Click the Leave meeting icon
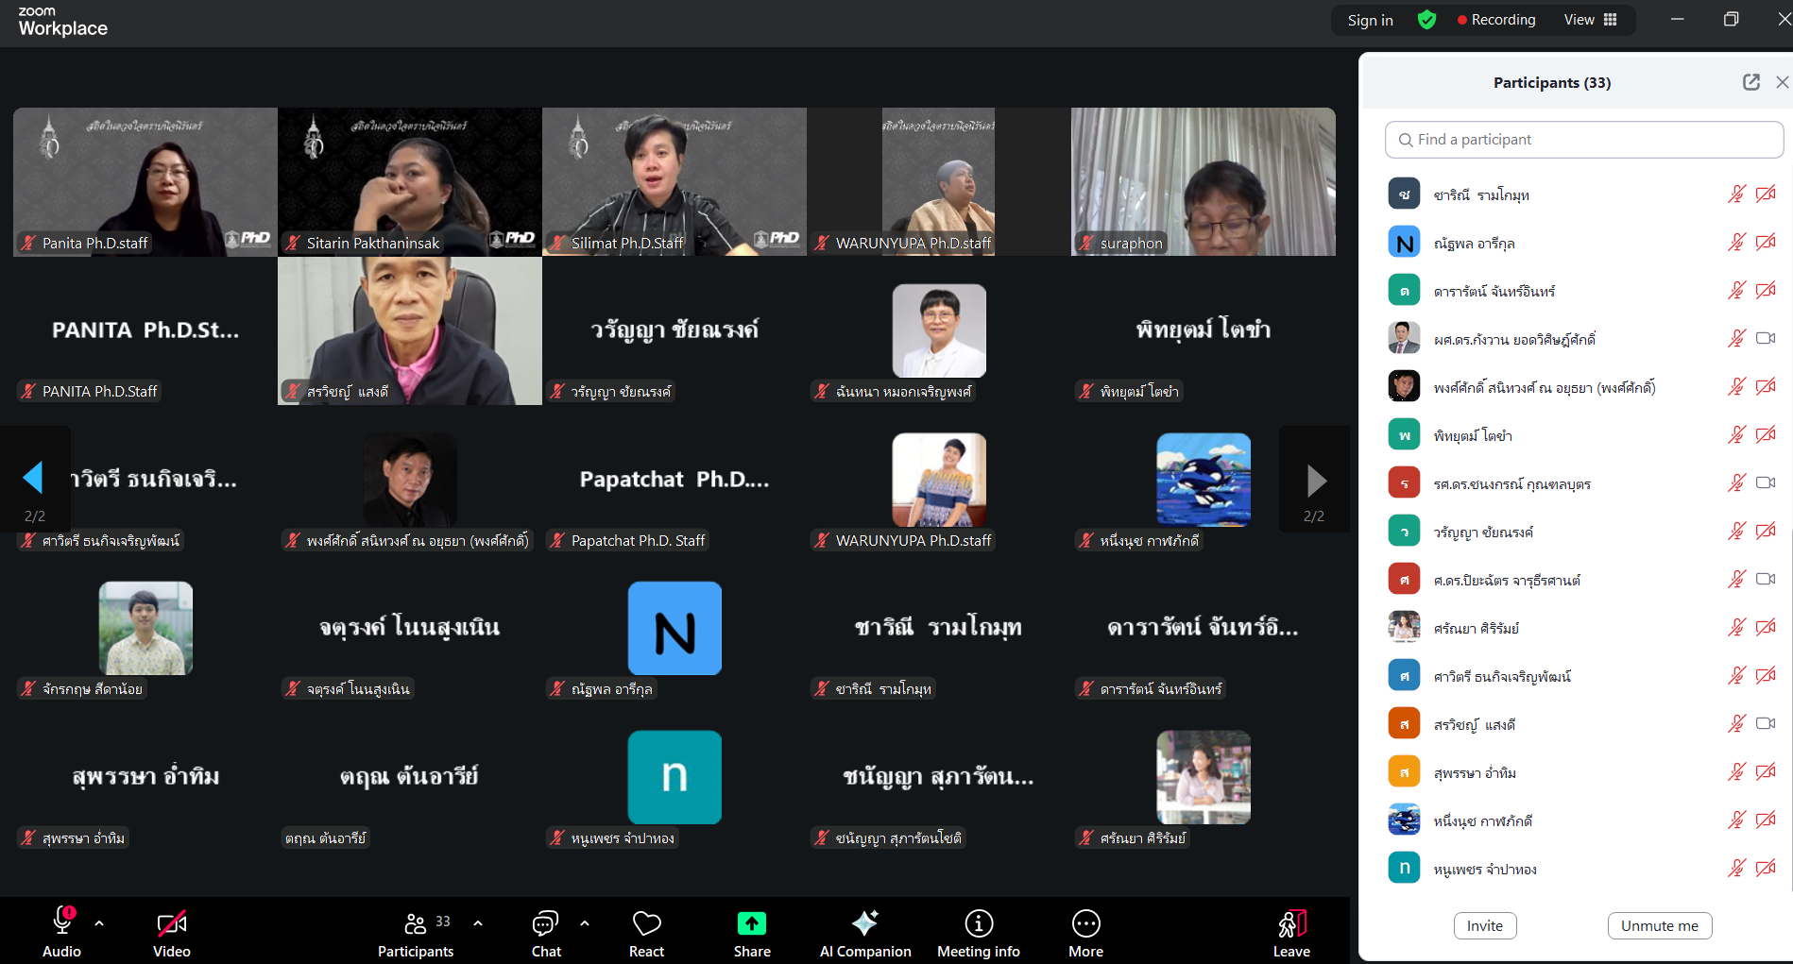This screenshot has width=1793, height=964. (x=1290, y=923)
